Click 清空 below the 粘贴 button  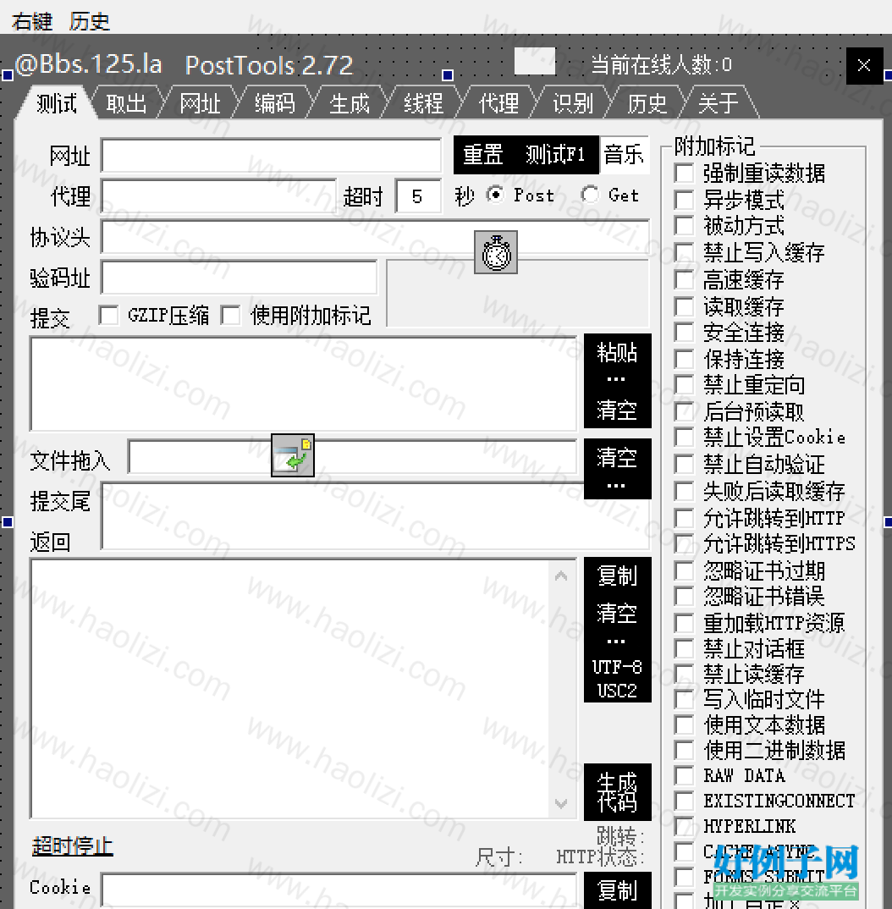(617, 410)
